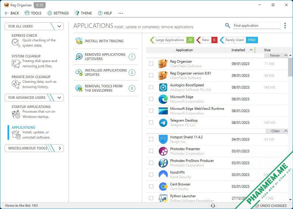The height and width of the screenshot is (209, 293).
Task: Open the Theme menu
Action: (83, 13)
